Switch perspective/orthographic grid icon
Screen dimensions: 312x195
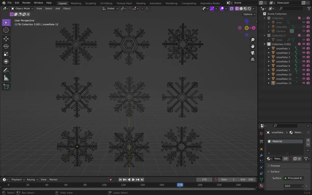point(252,59)
